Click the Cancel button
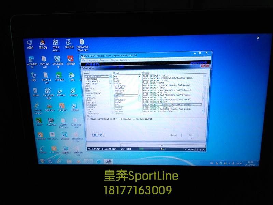Viewport: 273px width, 205px height. (x=174, y=135)
